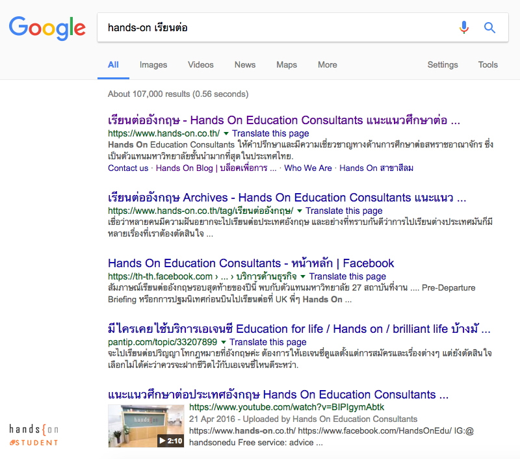Viewport: 520px width, 459px height.
Task: Click the pantip.com/topic/33207899 URL text
Action: click(x=162, y=342)
